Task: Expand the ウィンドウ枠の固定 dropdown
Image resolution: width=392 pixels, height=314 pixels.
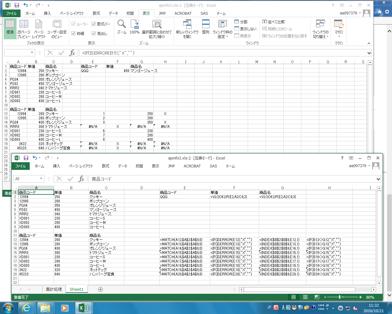Action: (222, 29)
